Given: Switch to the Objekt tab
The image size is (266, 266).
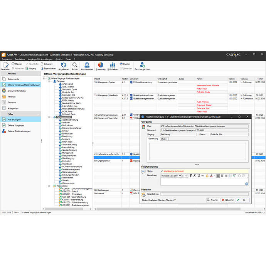Looking at the screenshot, I should click(164, 139).
